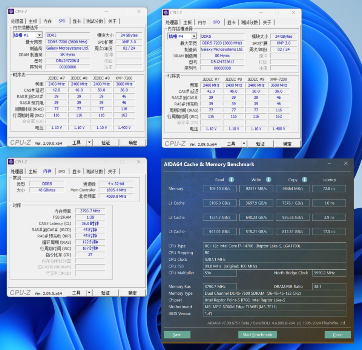Image resolution: width=362 pixels, height=350 pixels.
Task: Expand the 工具 arrow in the memory window
Action: tap(89, 293)
